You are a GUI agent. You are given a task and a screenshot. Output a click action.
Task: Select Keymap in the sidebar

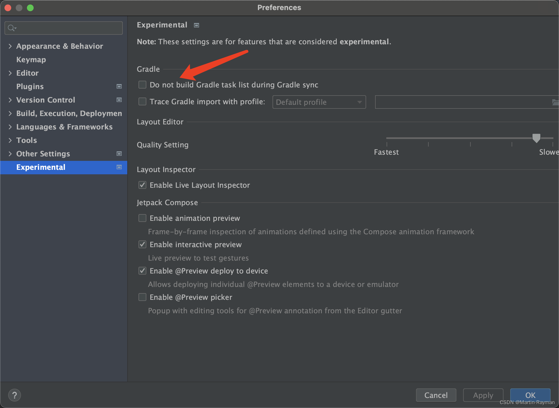coord(31,59)
